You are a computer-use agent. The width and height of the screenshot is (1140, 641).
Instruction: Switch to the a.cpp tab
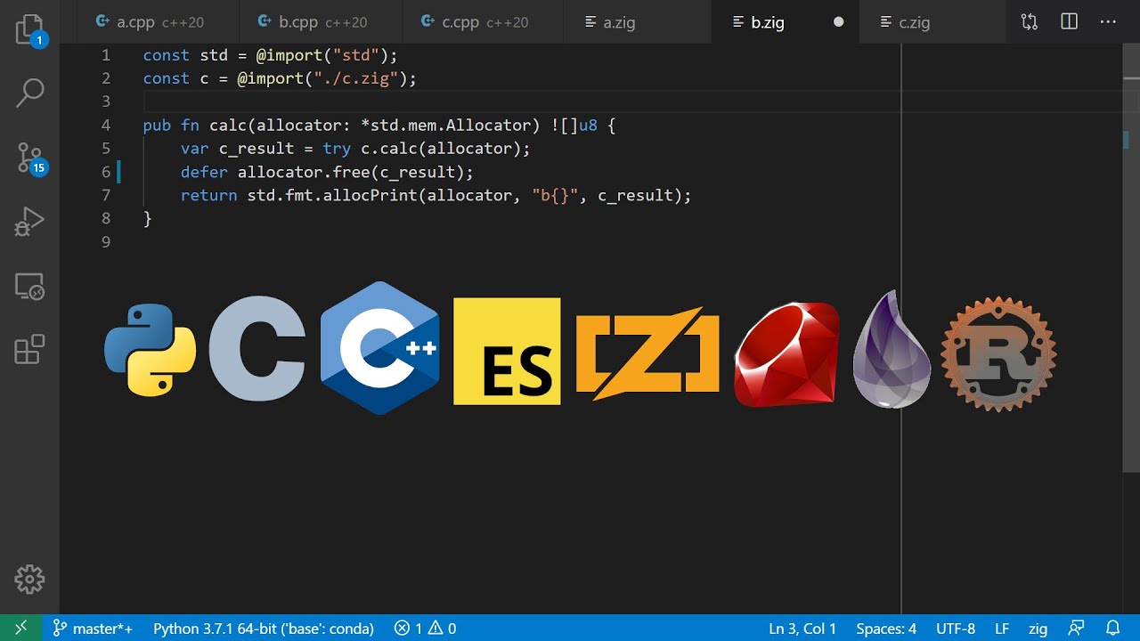[157, 22]
